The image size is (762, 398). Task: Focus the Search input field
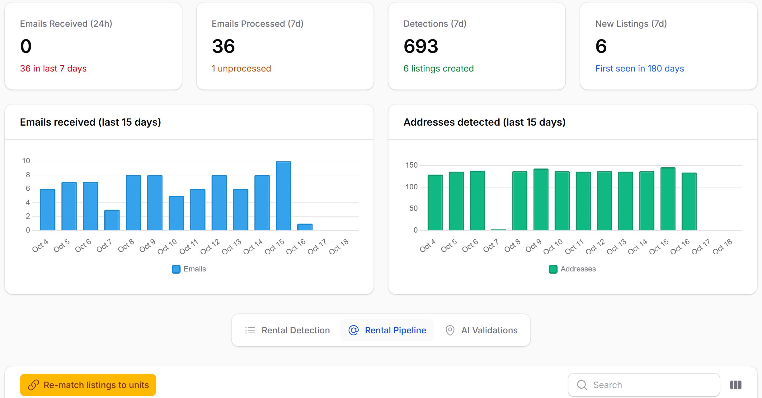tap(644, 385)
